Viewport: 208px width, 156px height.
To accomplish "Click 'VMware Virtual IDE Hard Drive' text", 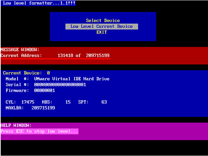I will 72,79.
